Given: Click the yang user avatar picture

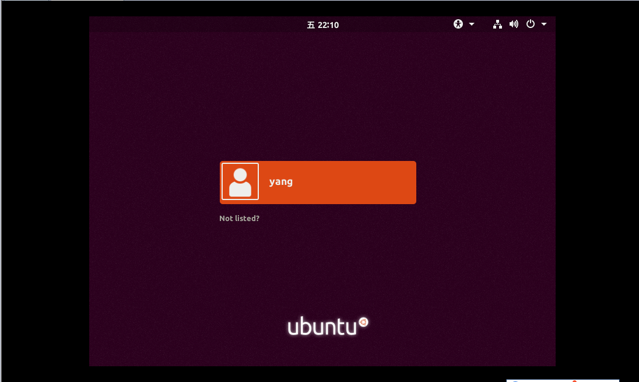Looking at the screenshot, I should click(240, 181).
